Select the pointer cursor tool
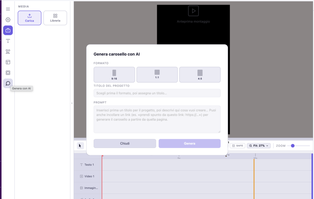Screen dimensions: 314x199 coord(80,146)
